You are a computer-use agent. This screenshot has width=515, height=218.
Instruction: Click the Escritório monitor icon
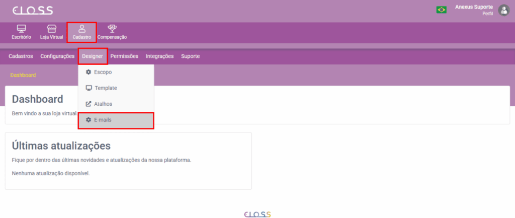[x=21, y=28]
